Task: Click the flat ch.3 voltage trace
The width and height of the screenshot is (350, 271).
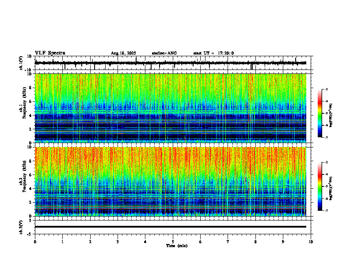Action: (x=170, y=227)
